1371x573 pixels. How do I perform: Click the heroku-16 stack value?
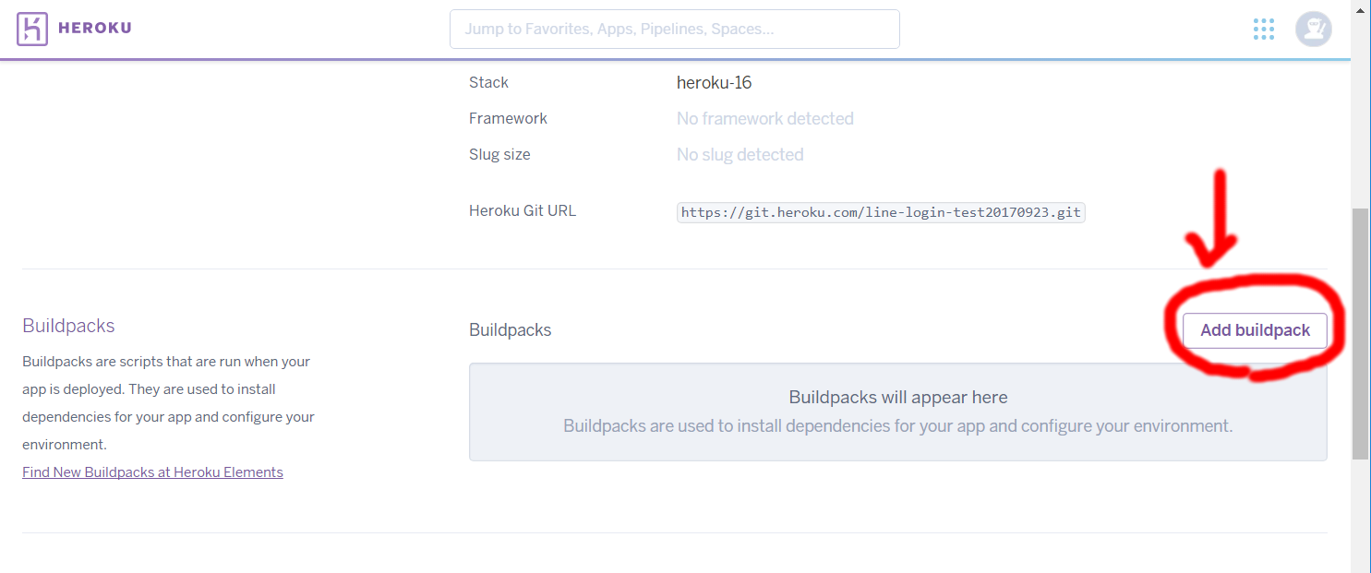[714, 83]
